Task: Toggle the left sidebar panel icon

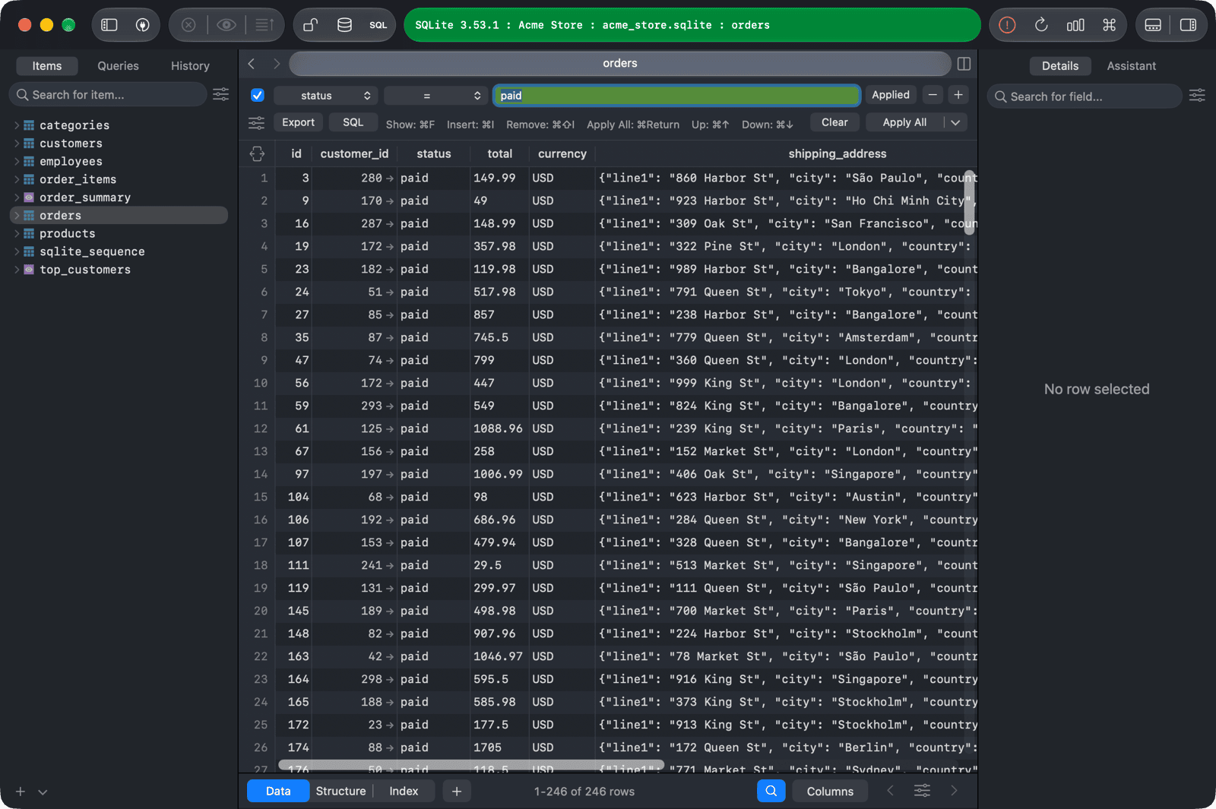Action: (x=109, y=25)
